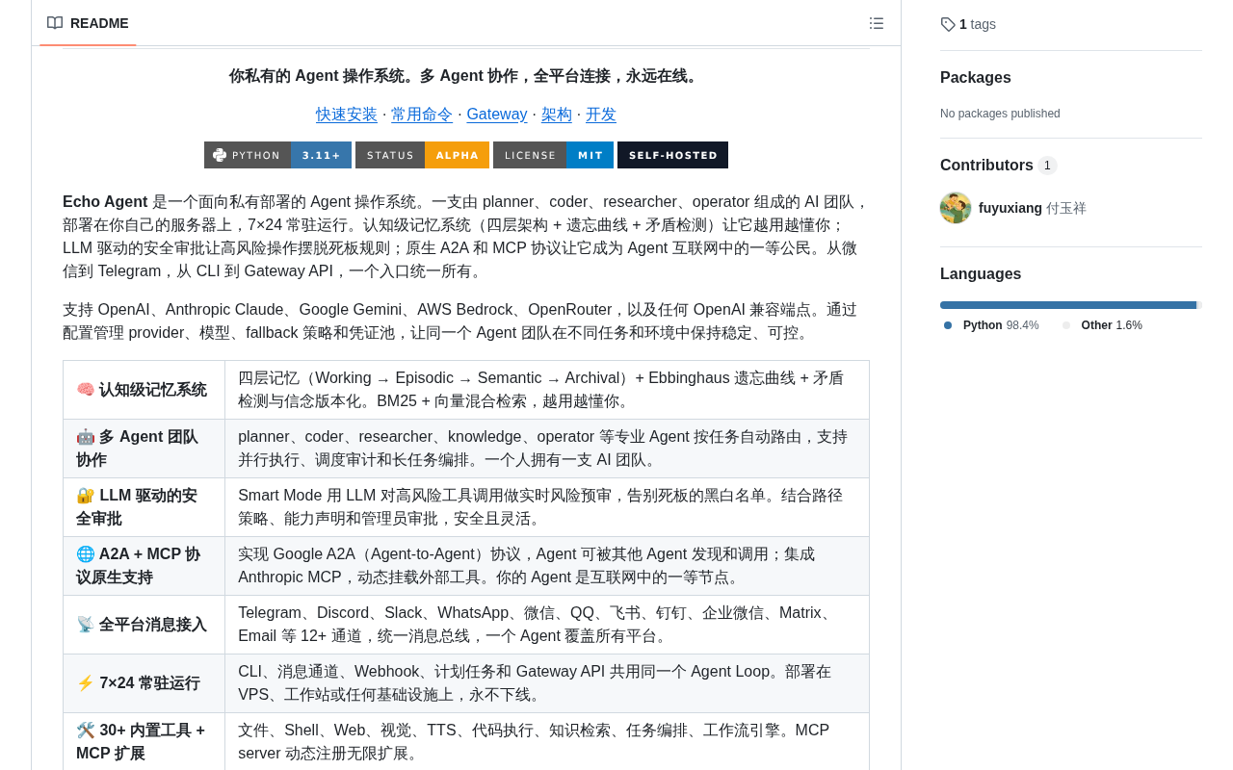This screenshot has width=1233, height=770.
Task: Open the 开发 link
Action: [601, 115]
